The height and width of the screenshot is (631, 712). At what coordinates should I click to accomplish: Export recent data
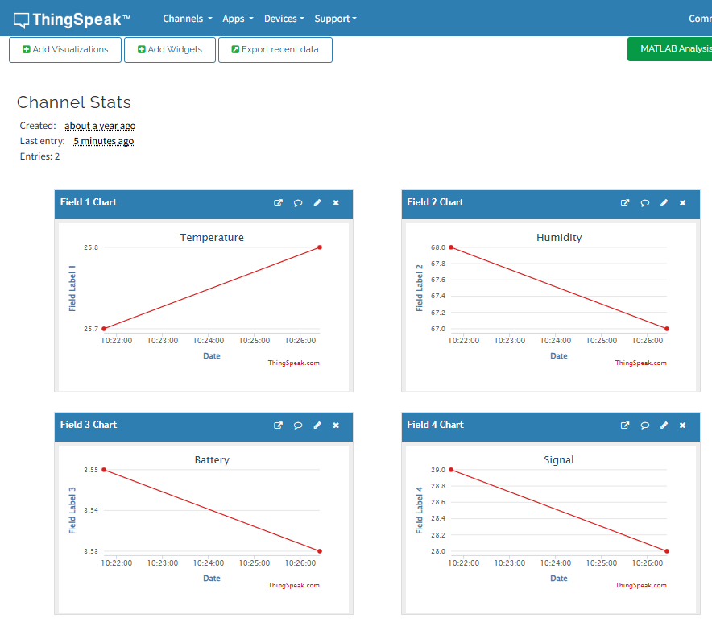[x=275, y=49]
